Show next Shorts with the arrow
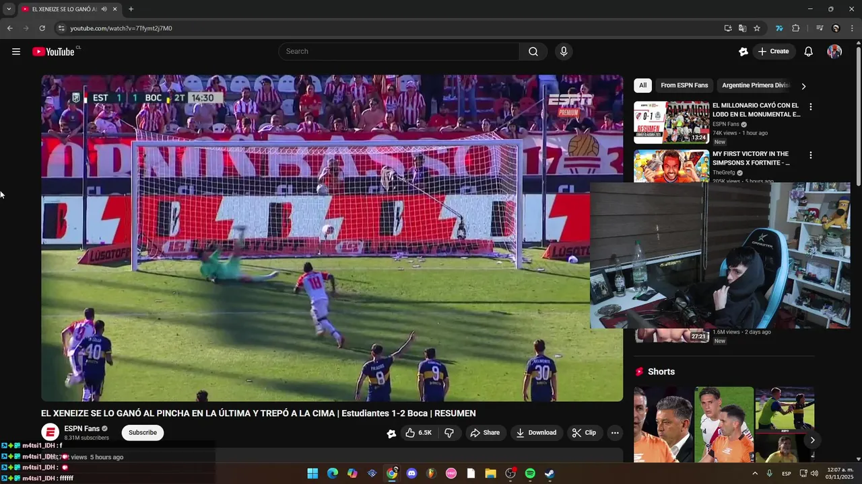 pyautogui.click(x=812, y=440)
